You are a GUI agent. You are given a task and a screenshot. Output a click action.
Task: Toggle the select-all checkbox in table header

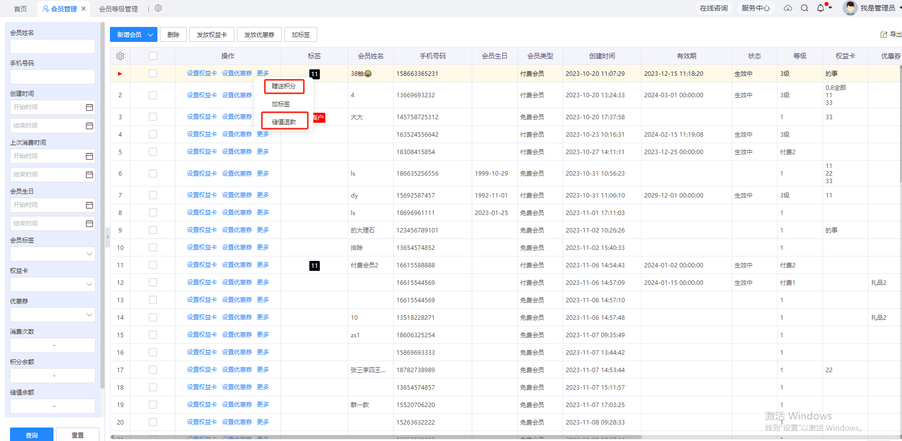[x=153, y=56]
